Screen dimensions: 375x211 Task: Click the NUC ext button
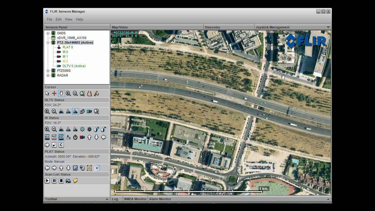pyautogui.click(x=54, y=137)
